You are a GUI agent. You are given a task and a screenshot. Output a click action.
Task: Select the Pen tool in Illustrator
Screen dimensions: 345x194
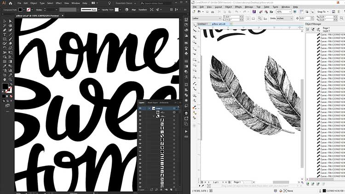click(5, 30)
